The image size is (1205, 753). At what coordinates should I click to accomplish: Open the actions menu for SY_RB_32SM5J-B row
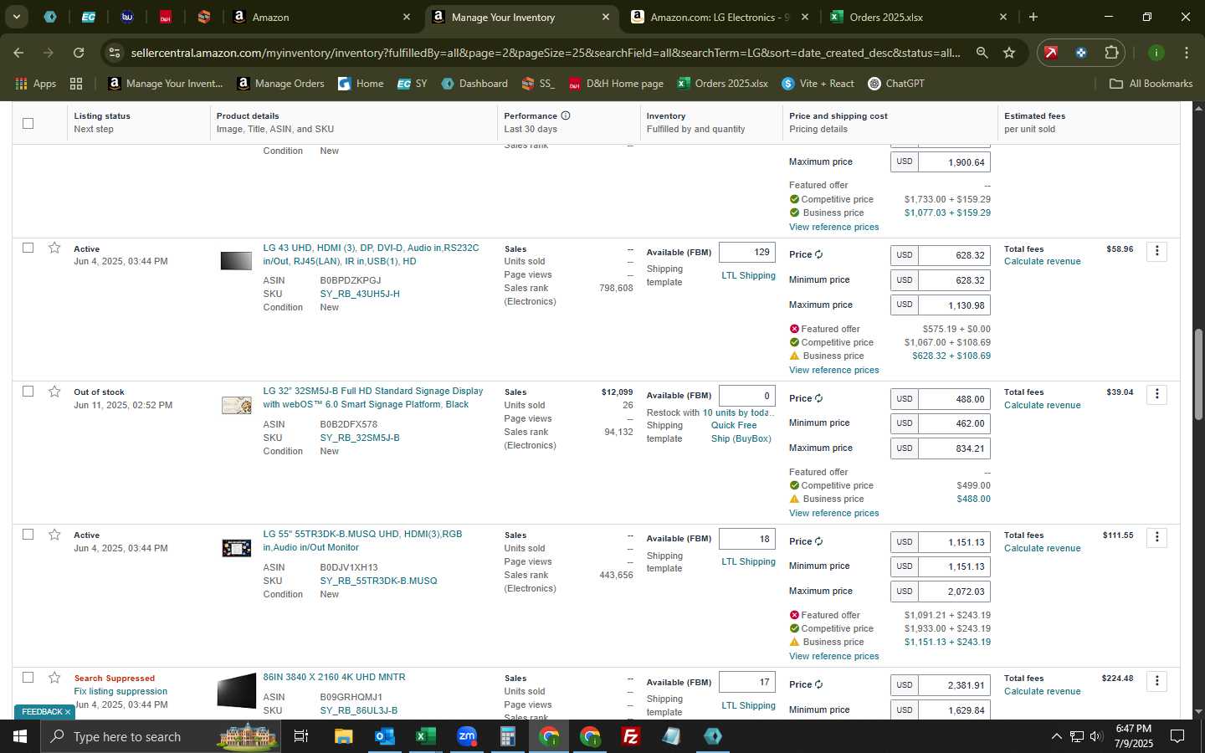tap(1156, 394)
